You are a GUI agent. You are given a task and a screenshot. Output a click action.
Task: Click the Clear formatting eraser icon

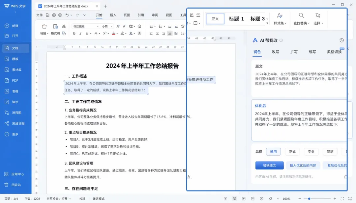[139, 26]
